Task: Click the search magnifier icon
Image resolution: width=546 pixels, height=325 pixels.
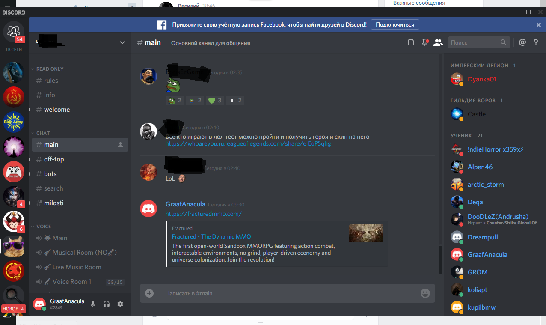Action: (503, 42)
